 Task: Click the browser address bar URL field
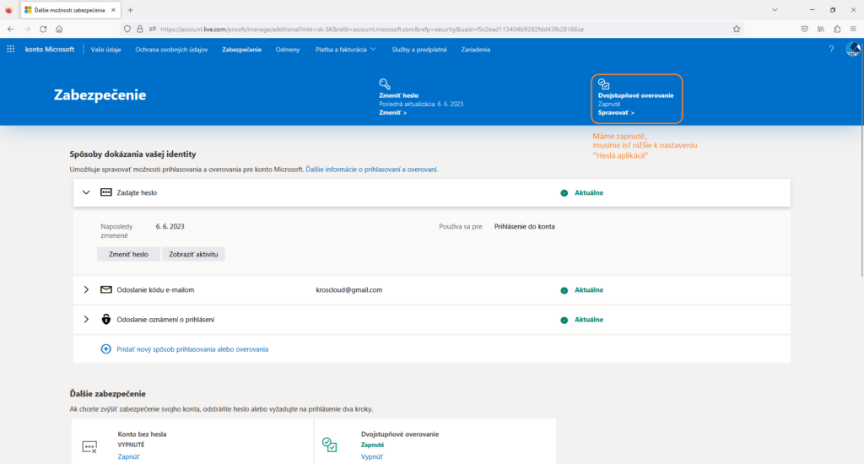[422, 29]
